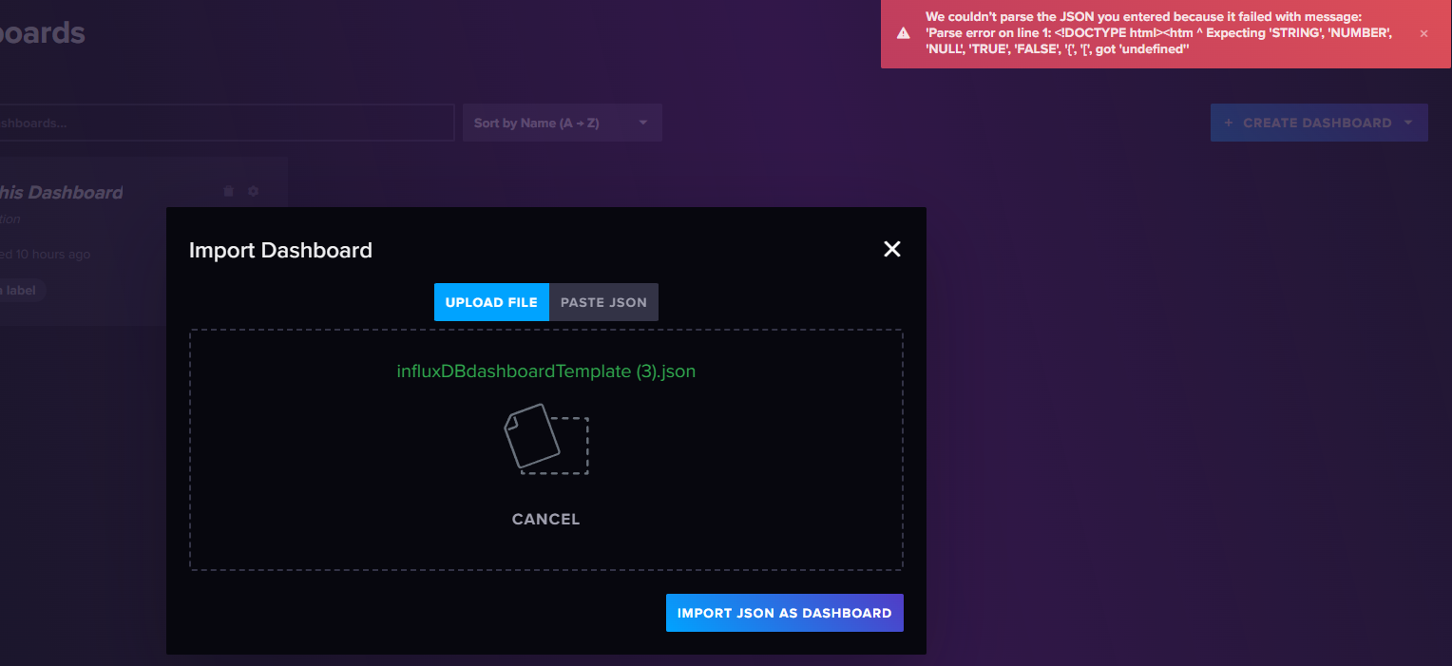This screenshot has width=1452, height=666.
Task: Click the plus icon on Create Dashboard
Action: (x=1229, y=123)
